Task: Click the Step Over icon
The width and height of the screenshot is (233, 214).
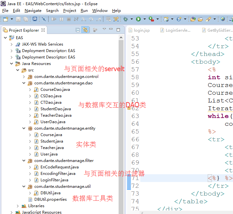Action: (91, 19)
